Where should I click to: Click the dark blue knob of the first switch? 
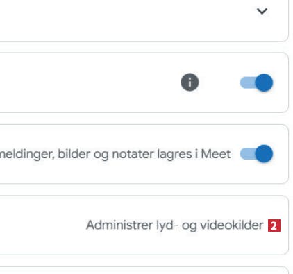(264, 83)
